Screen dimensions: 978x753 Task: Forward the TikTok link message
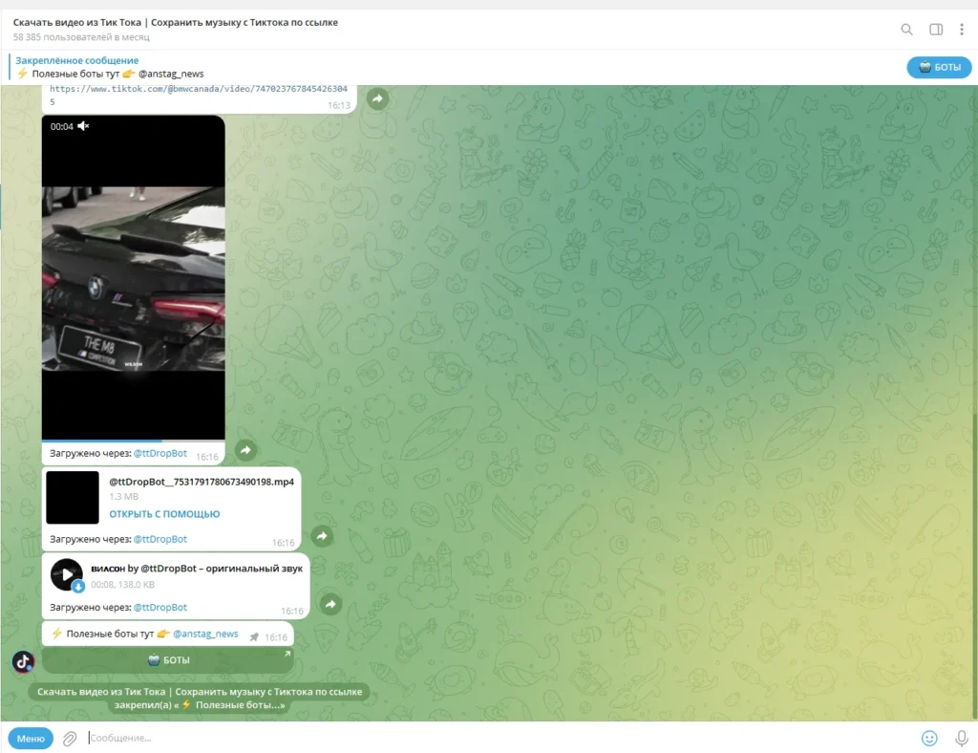(377, 98)
